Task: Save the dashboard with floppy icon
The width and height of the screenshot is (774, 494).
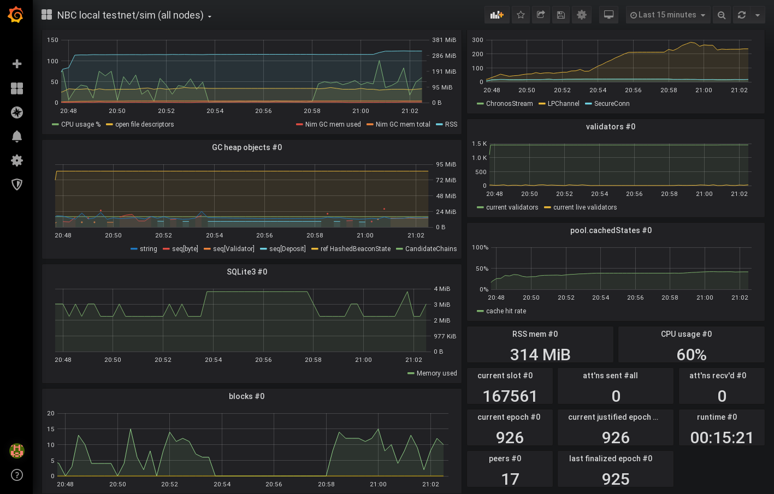Action: pyautogui.click(x=560, y=15)
